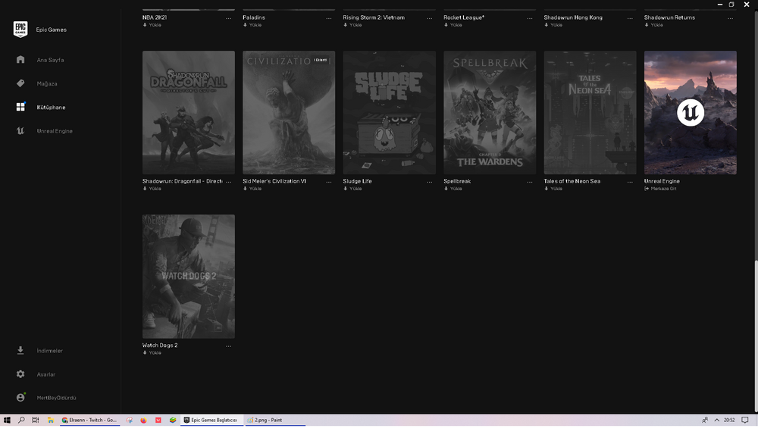Open options menu for Spellbreak
Image resolution: width=758 pixels, height=441 pixels.
click(530, 182)
